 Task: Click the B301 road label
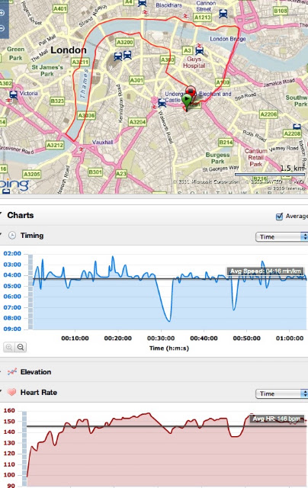click(x=95, y=172)
